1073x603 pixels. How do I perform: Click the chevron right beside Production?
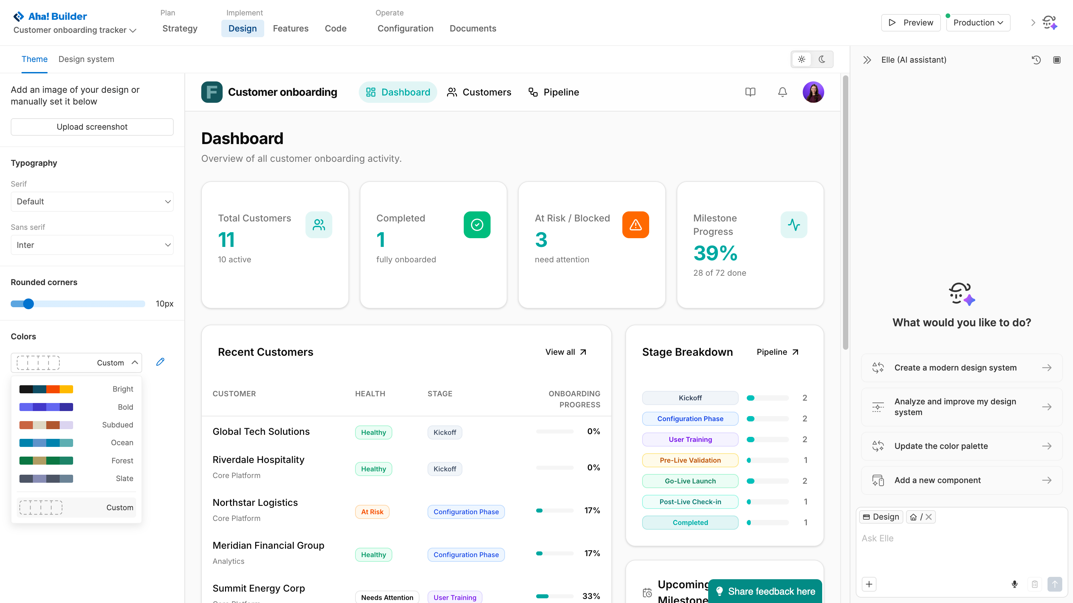1033,22
